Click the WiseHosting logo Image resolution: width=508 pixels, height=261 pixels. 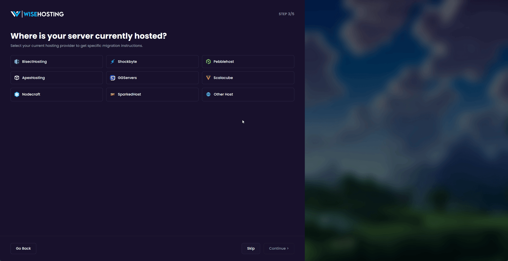pyautogui.click(x=37, y=14)
